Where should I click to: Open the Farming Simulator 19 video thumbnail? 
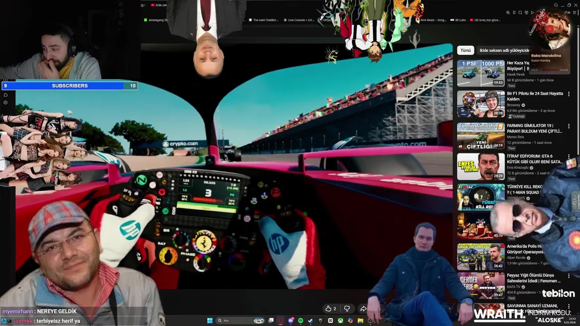point(481,135)
